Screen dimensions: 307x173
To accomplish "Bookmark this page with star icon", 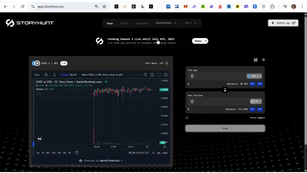I will [x=104, y=7].
